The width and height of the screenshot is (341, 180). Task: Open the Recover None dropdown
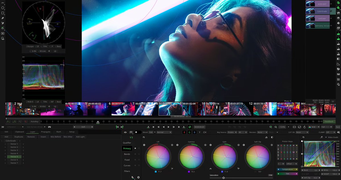pos(262,132)
